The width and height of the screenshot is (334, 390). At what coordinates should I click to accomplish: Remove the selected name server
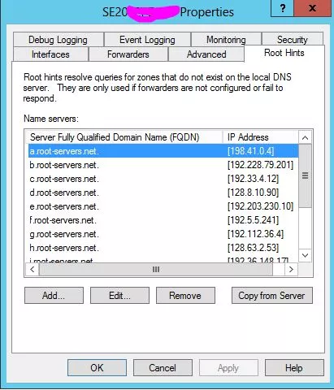pos(185,296)
